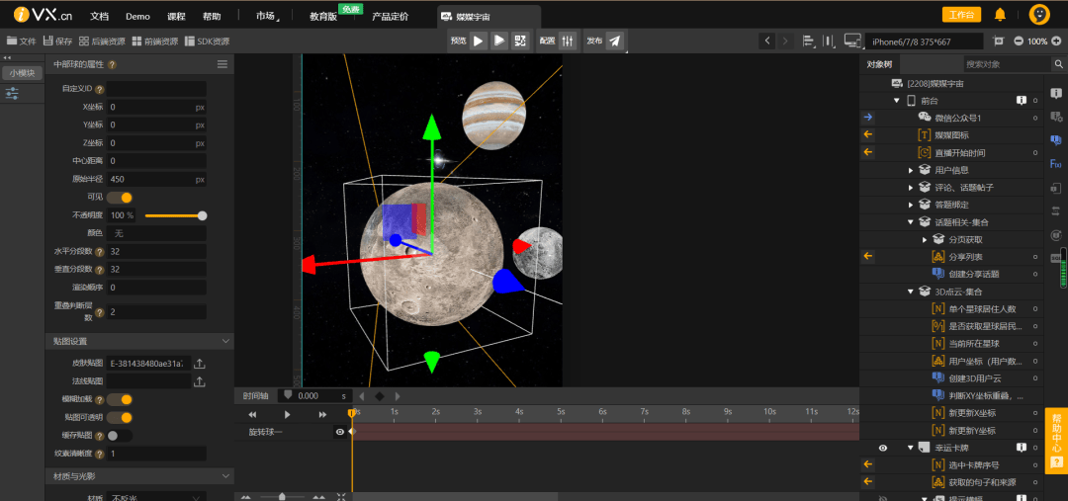Click the help icon beside 自定义ID

coord(99,89)
